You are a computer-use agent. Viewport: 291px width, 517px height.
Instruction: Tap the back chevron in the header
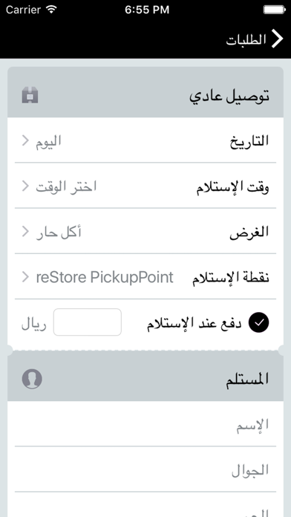tap(277, 39)
